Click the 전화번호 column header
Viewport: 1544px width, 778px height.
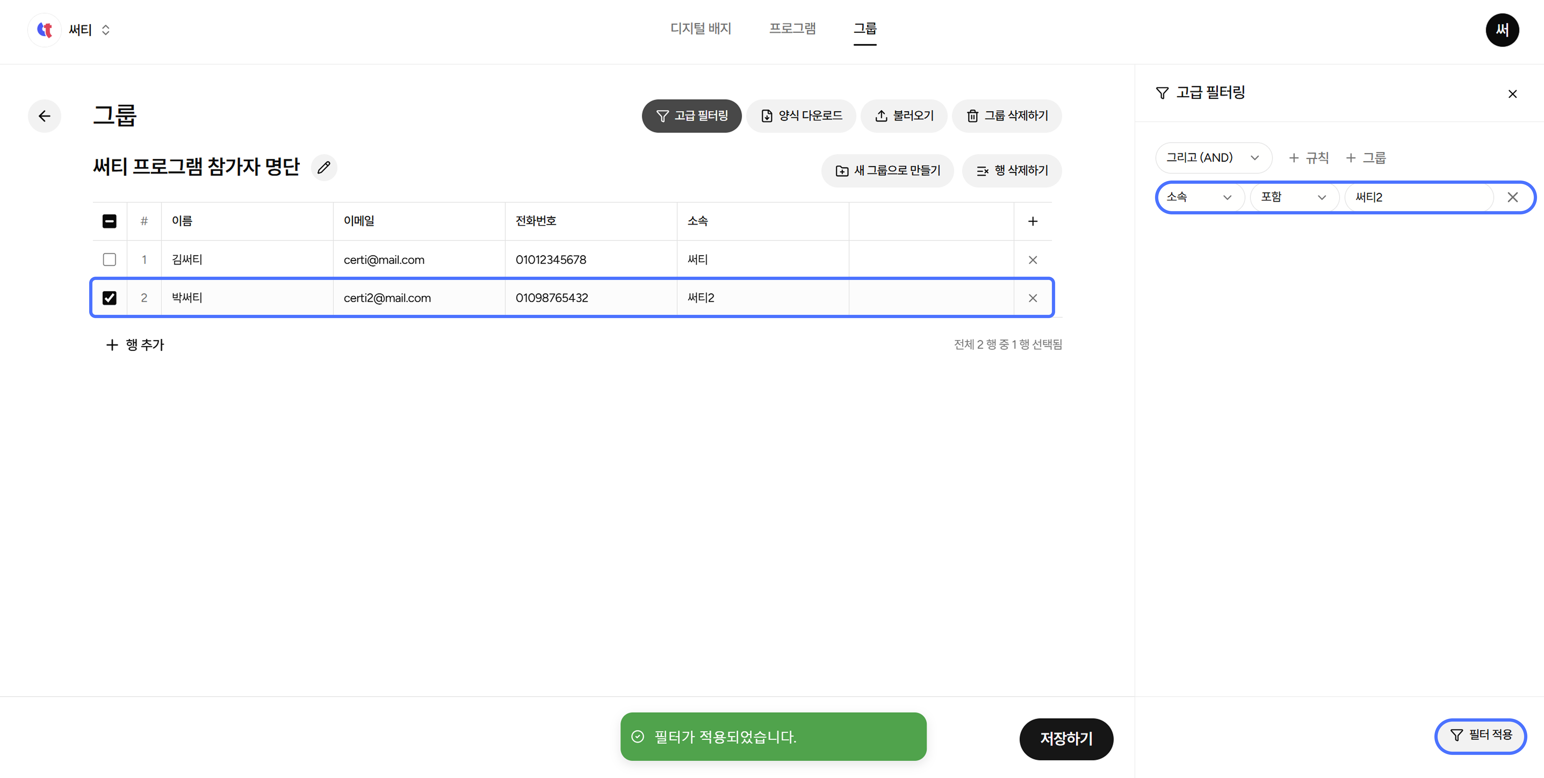click(591, 221)
